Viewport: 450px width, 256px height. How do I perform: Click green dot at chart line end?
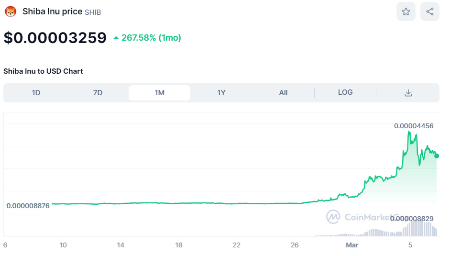pos(436,156)
